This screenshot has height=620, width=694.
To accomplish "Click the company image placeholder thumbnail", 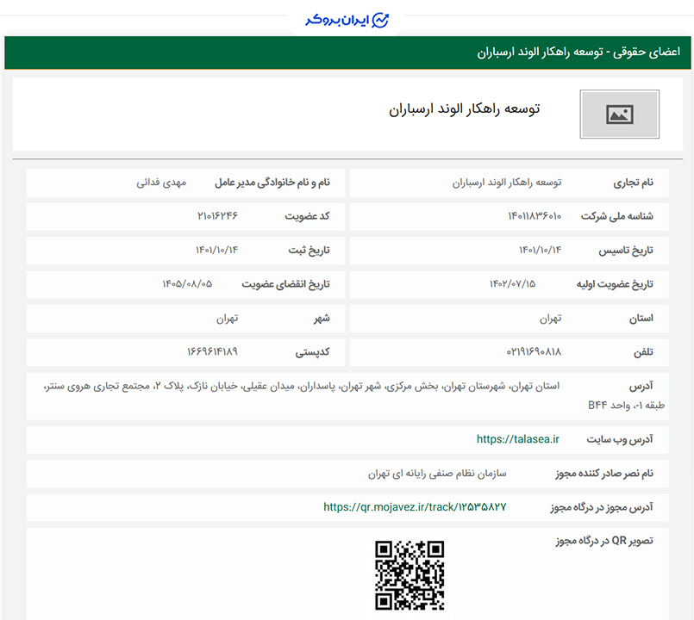I will point(619,114).
